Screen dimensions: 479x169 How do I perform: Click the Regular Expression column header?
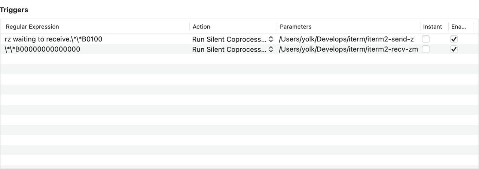[x=33, y=27]
